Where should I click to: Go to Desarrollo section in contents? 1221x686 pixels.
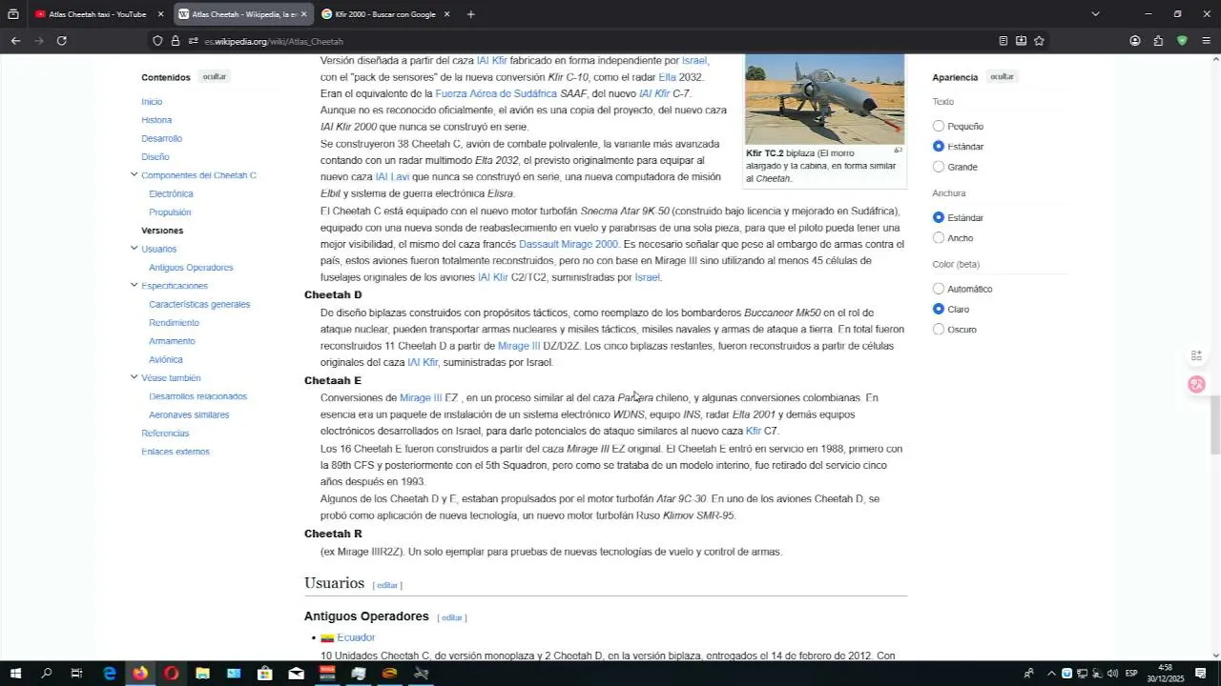[x=161, y=138]
